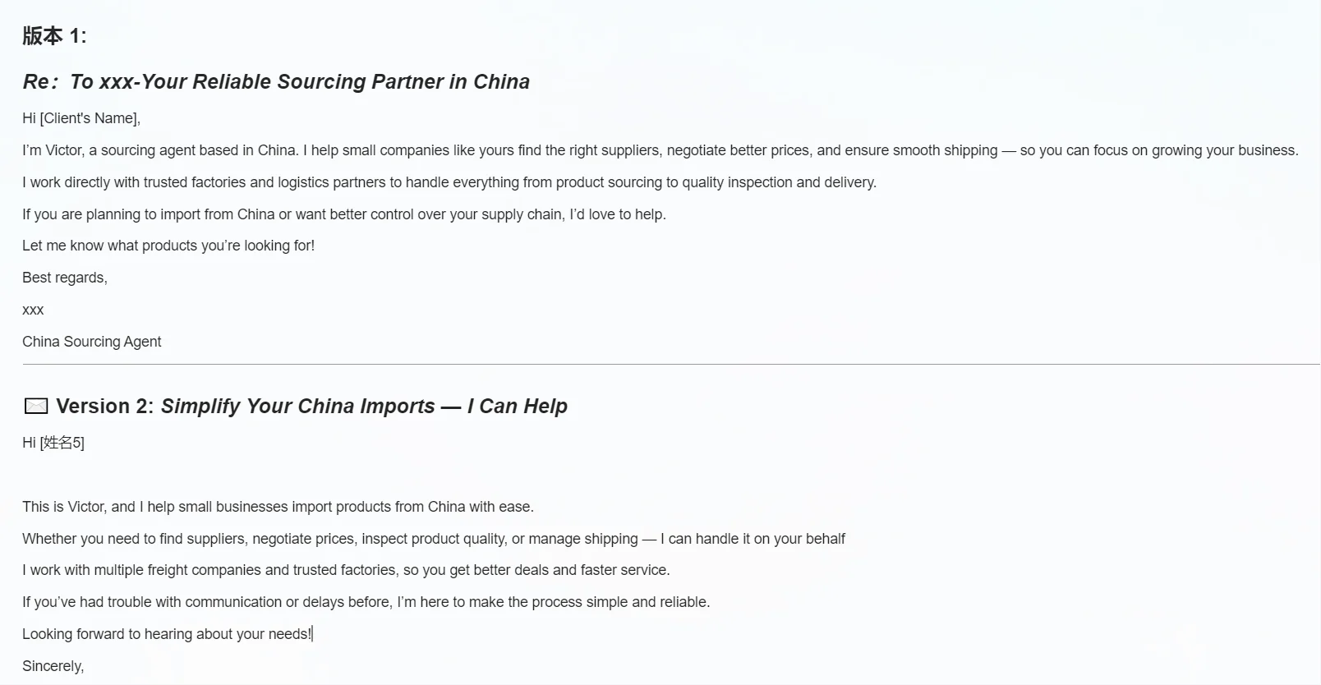Click heading 'Simplify Your China Imports — I Can Help'

coord(364,406)
